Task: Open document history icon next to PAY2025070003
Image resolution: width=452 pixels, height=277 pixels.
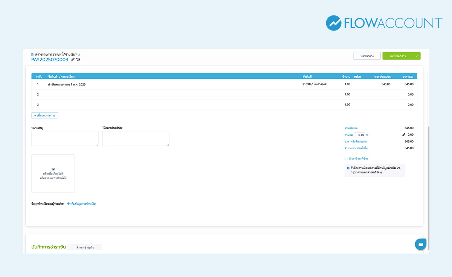Action: click(x=78, y=60)
